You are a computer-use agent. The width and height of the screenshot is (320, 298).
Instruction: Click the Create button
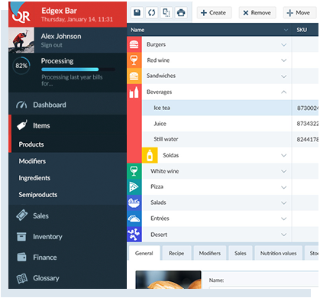coord(214,13)
